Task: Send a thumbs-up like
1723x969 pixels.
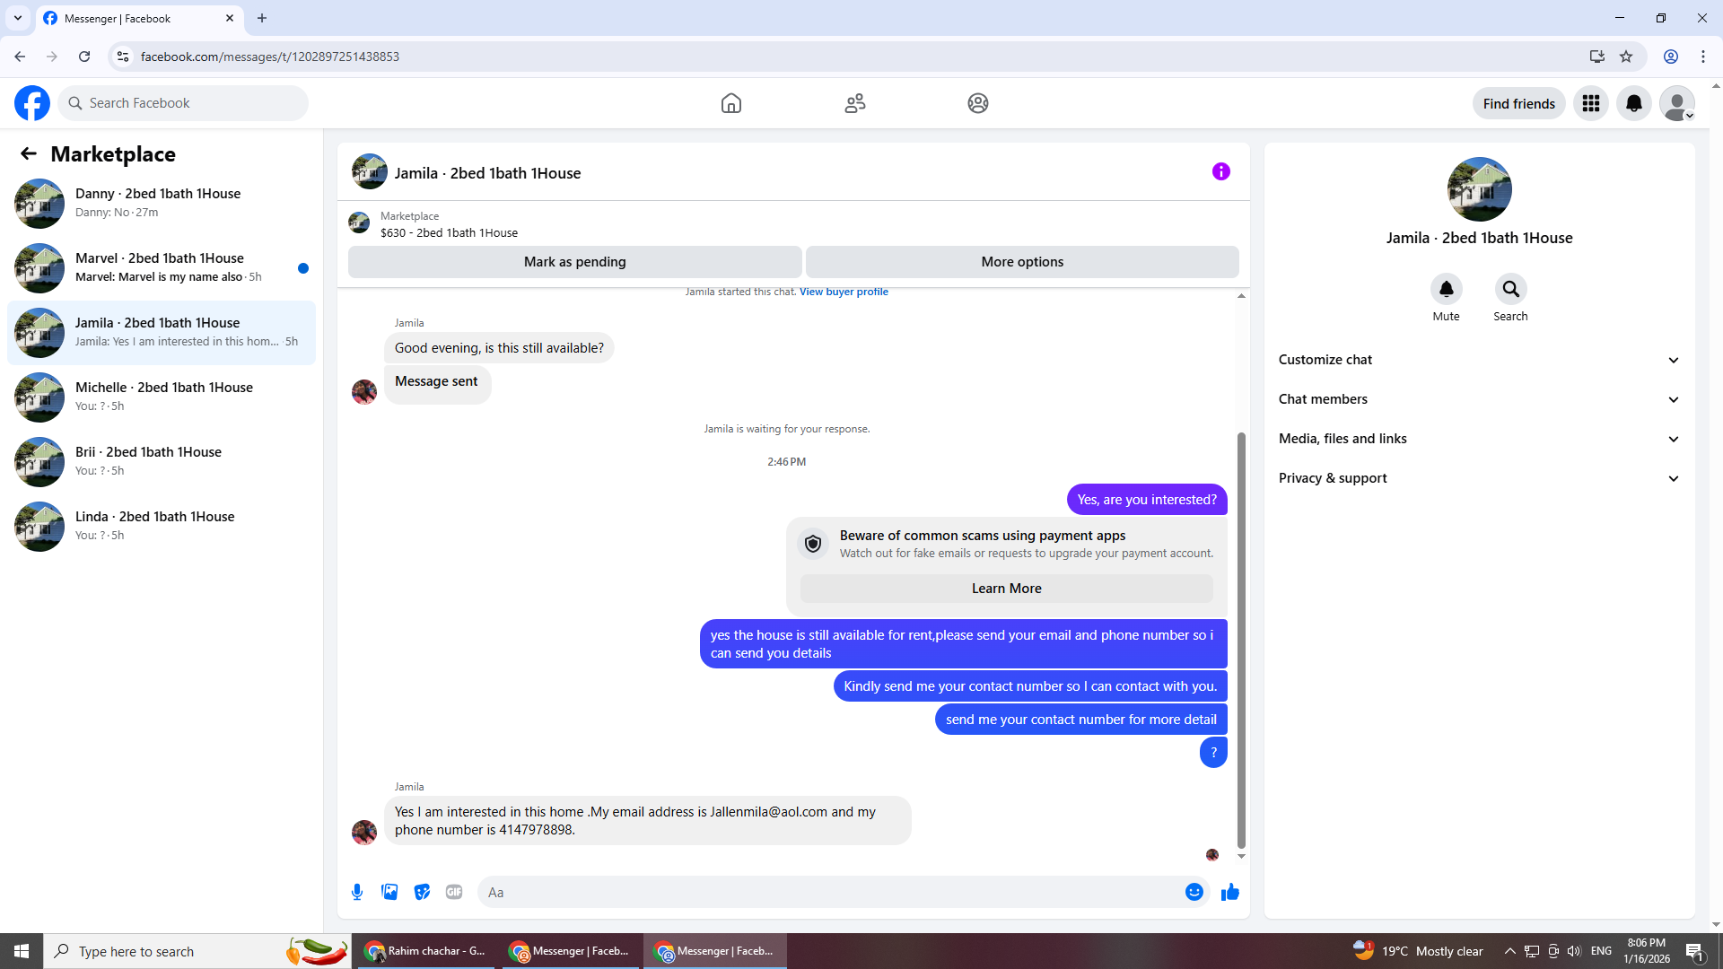Action: pyautogui.click(x=1229, y=892)
